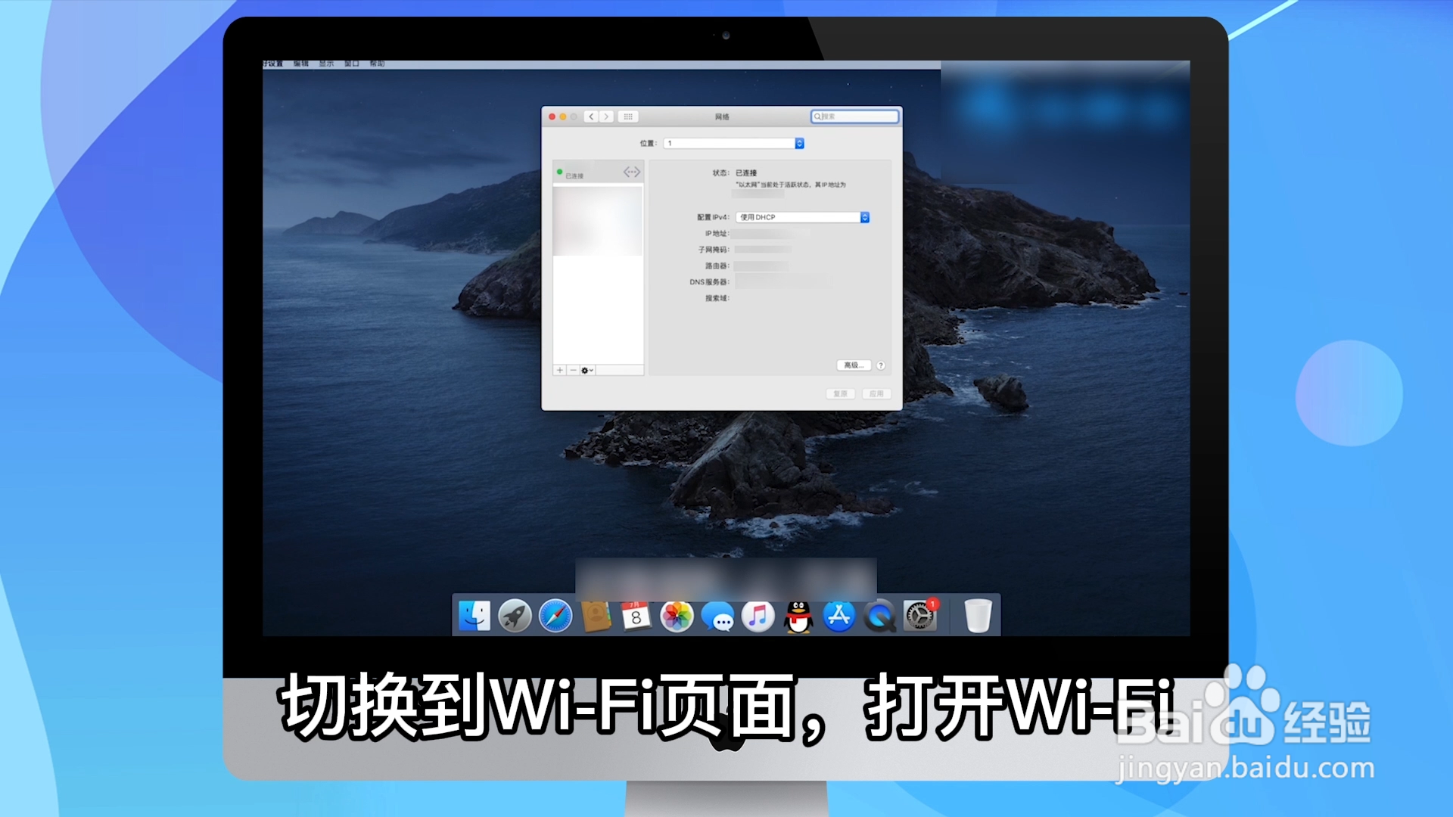Launch Safari from the Dock
The image size is (1453, 817).
click(556, 617)
